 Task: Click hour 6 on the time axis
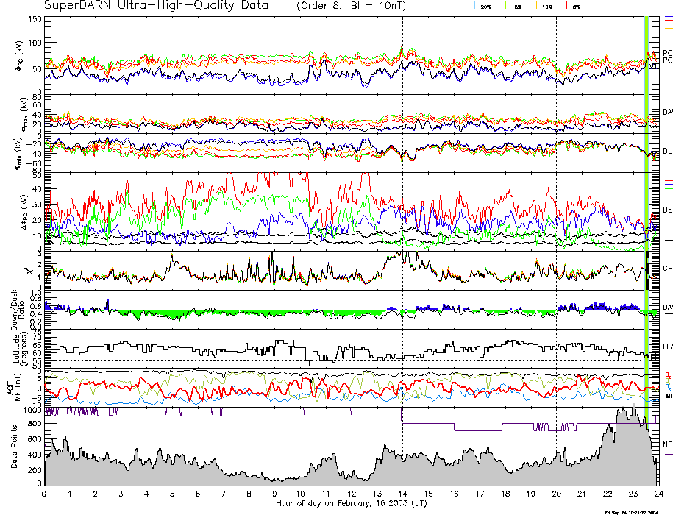coord(198,493)
